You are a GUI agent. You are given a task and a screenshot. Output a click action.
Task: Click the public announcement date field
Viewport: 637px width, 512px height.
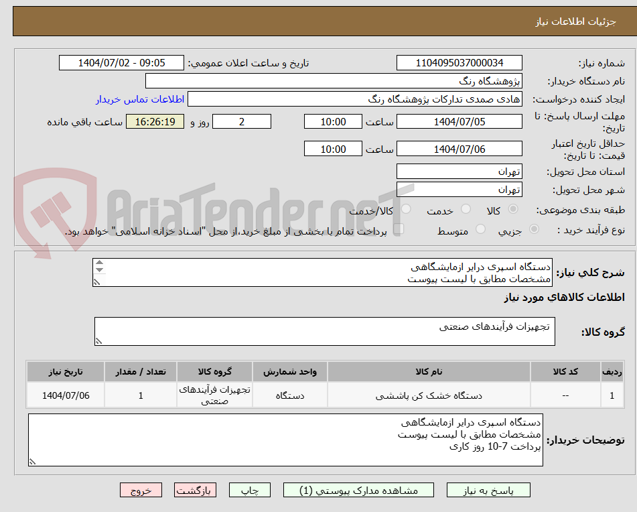[121, 62]
